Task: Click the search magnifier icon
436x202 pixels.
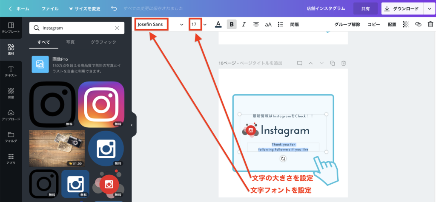Action: (36, 28)
